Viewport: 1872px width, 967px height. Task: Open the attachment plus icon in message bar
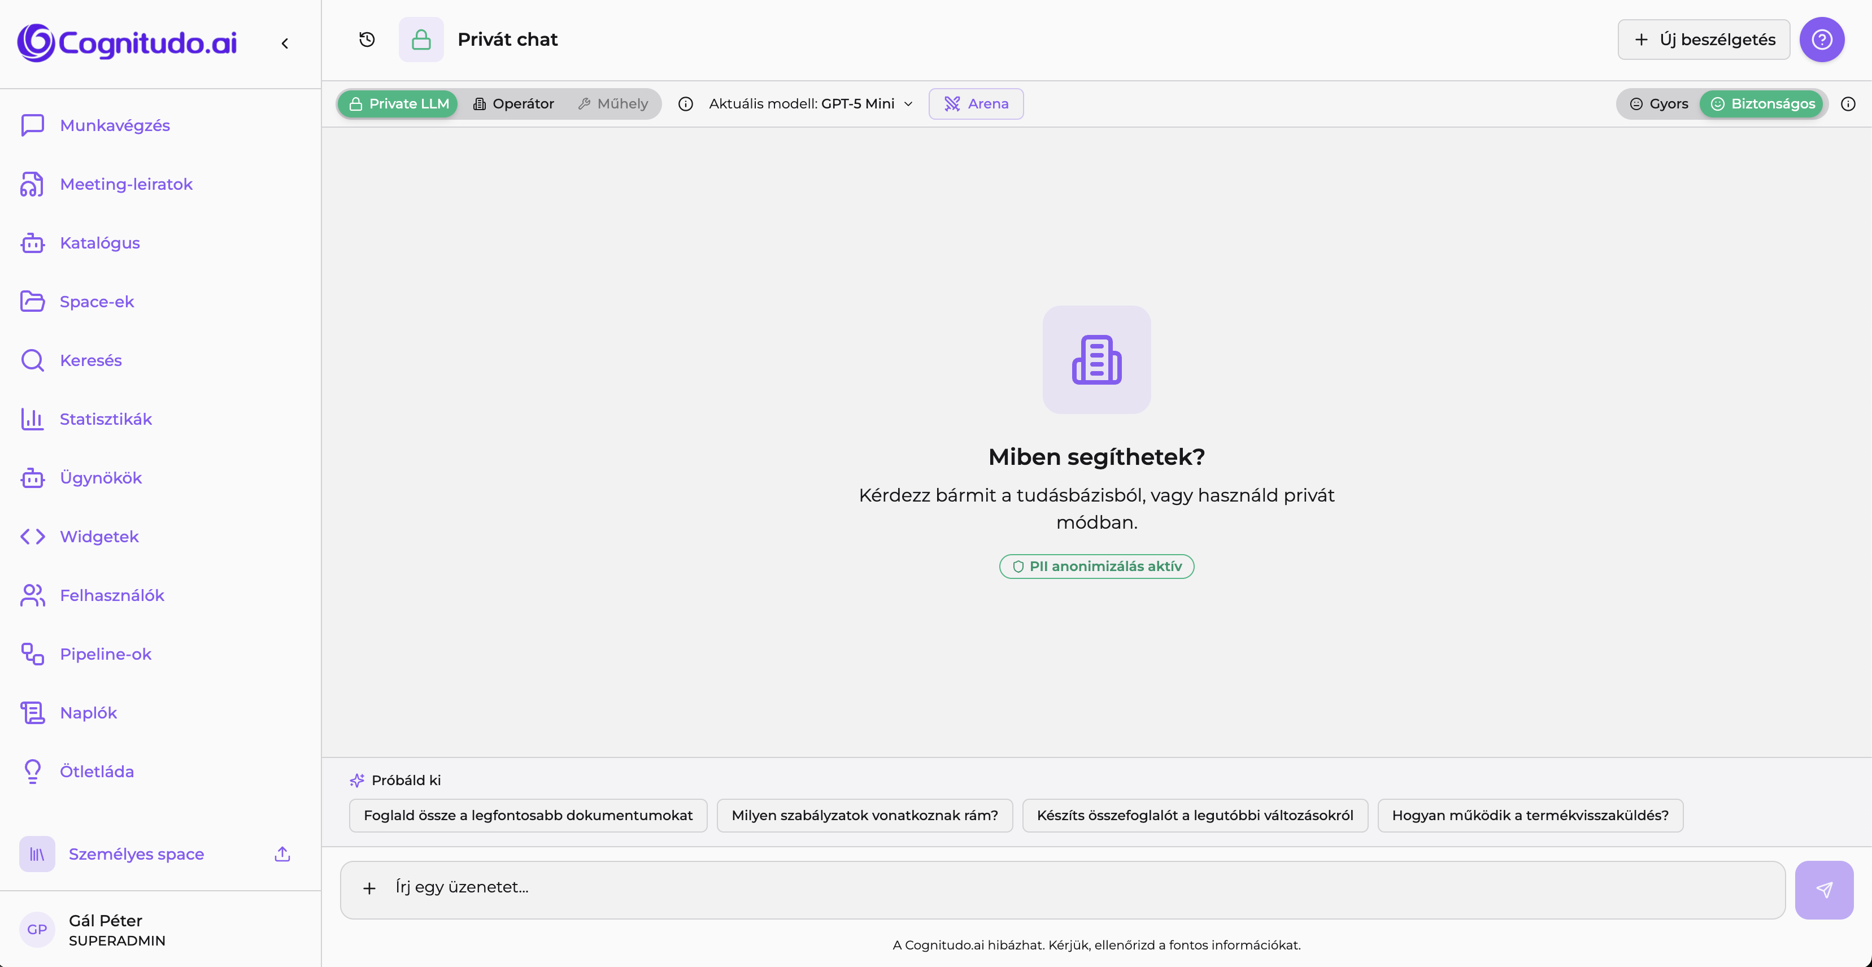(x=369, y=888)
